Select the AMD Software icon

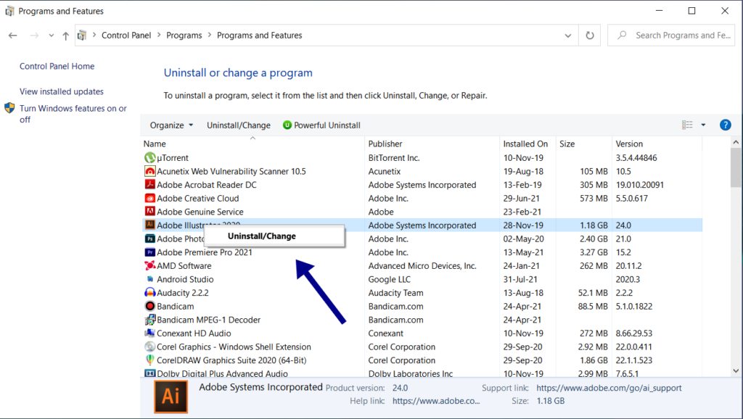[x=150, y=266]
